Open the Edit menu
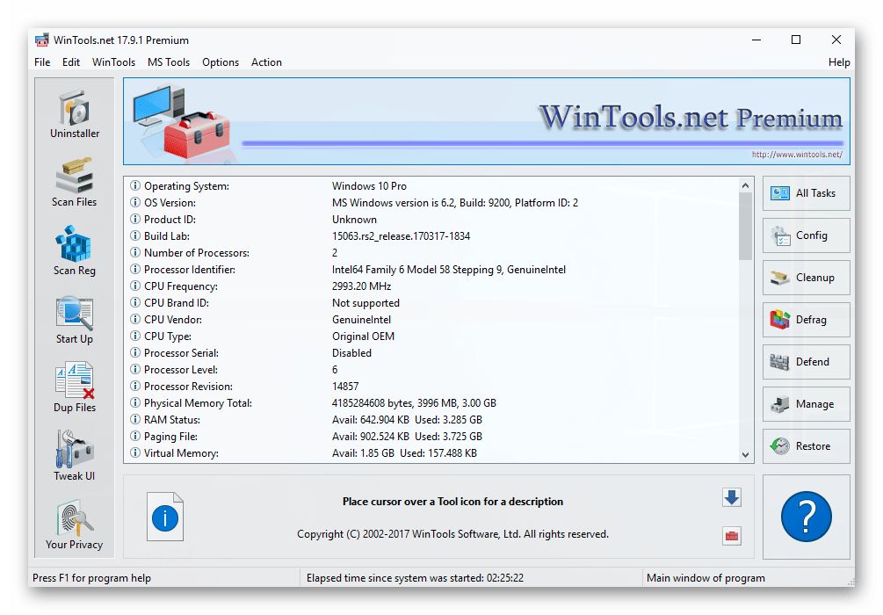The width and height of the screenshot is (883, 615). coord(71,62)
